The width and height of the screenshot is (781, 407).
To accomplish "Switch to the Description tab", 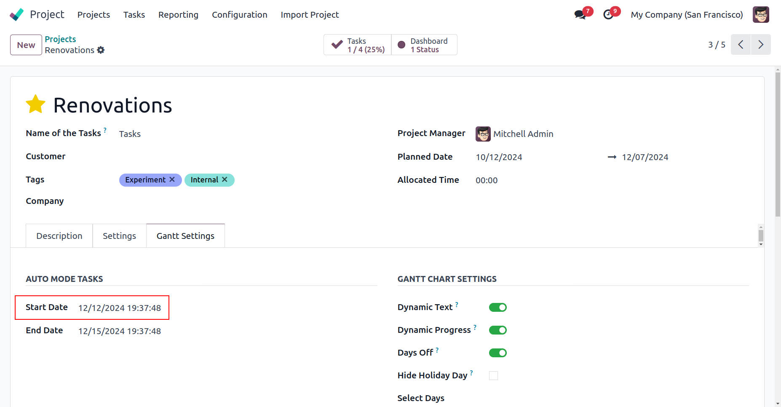I will tap(59, 236).
